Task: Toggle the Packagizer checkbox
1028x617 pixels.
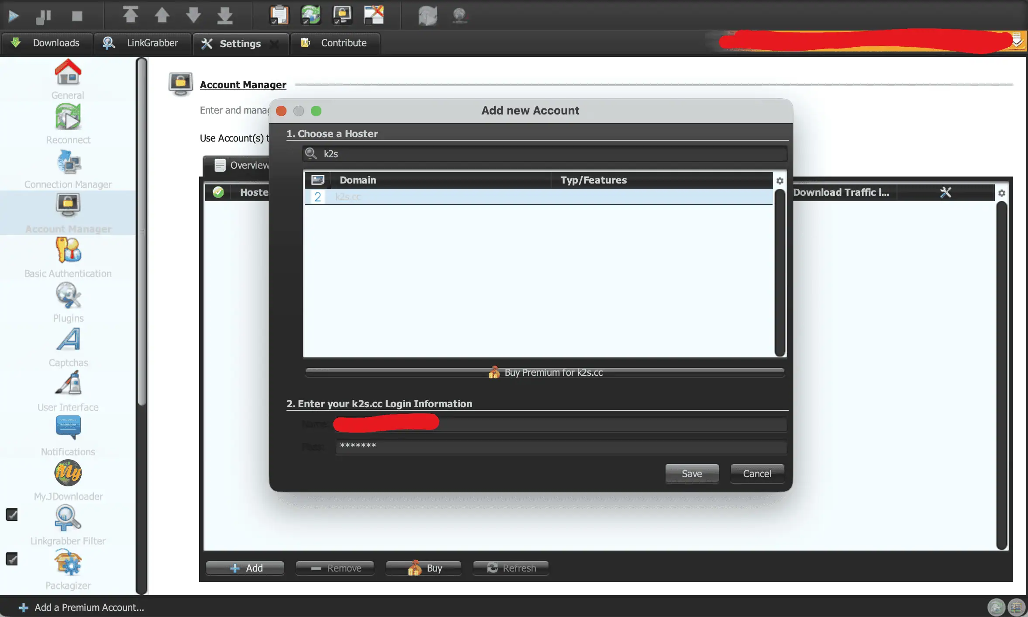Action: (12, 559)
